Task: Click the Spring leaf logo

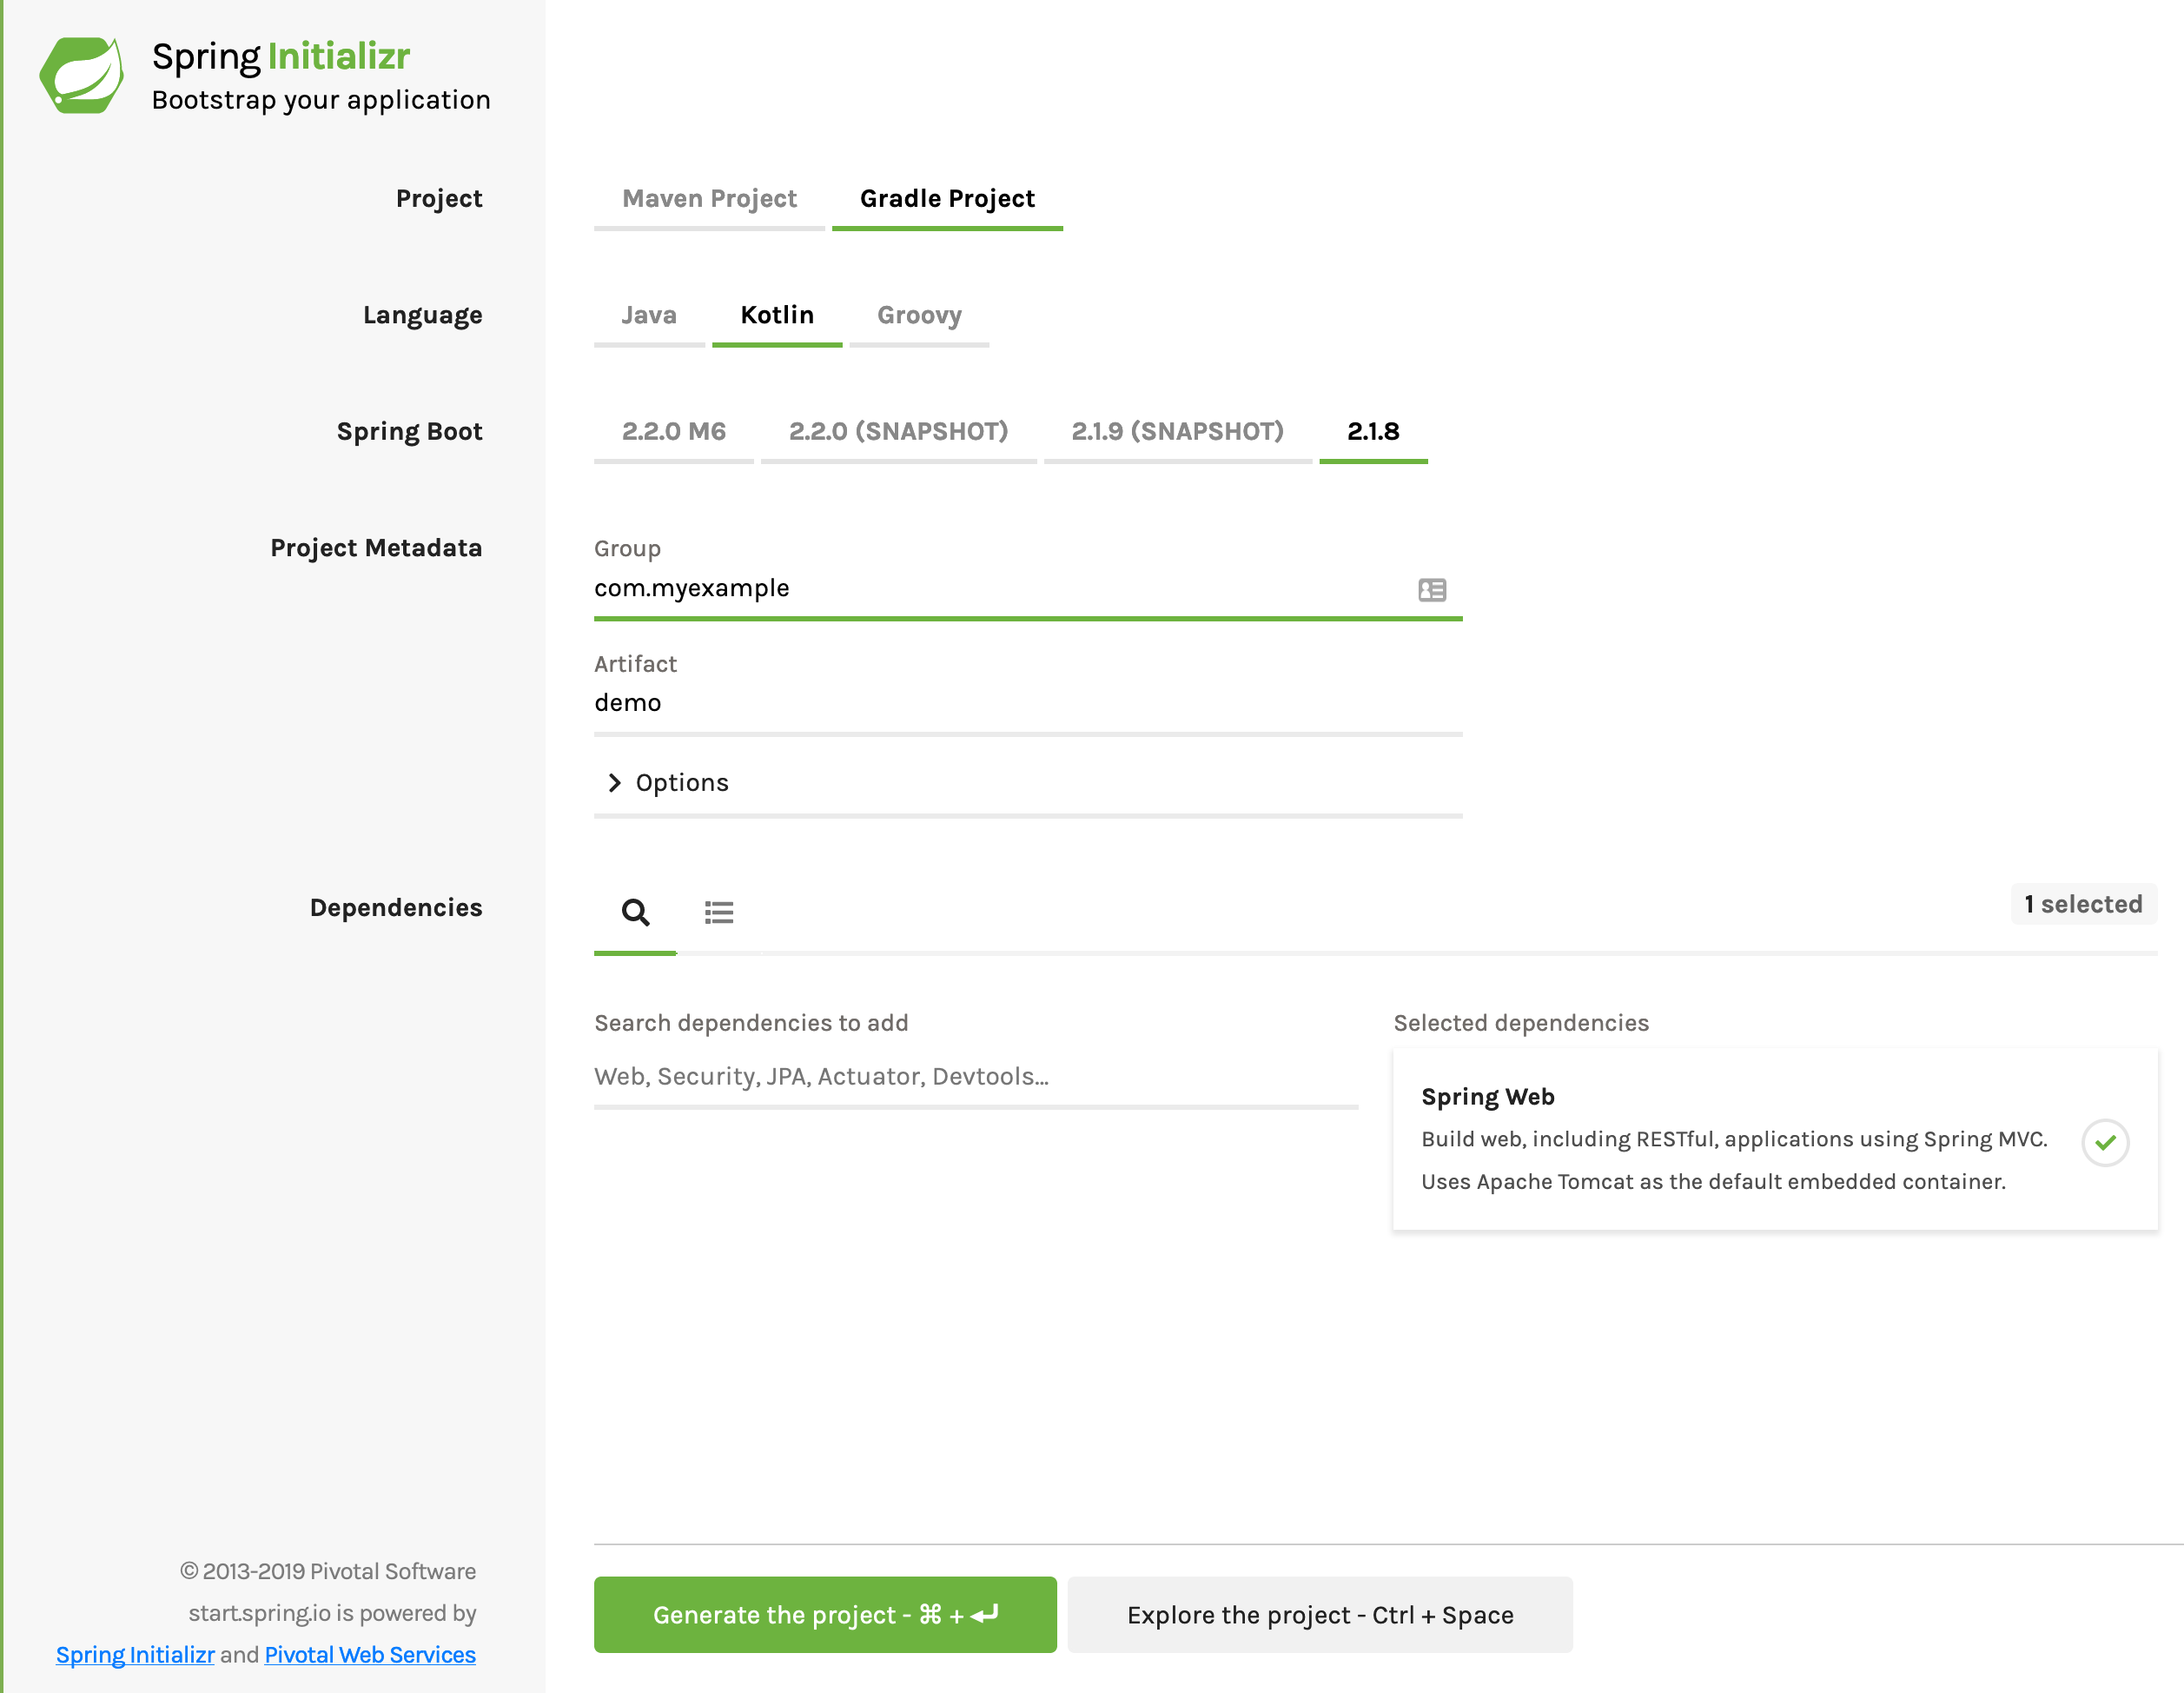Action: point(82,75)
